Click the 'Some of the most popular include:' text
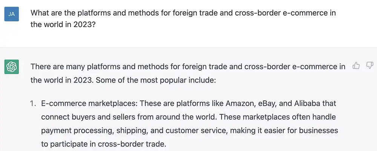 156,80
